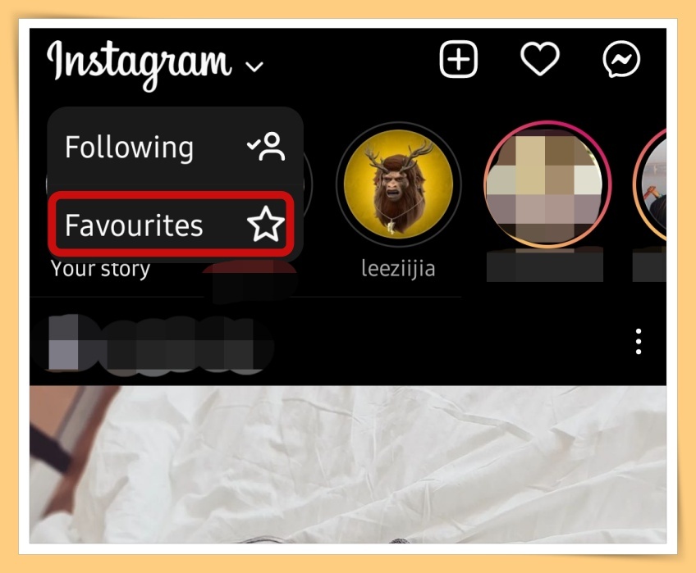Tap the leeziijia username under the story
Image resolution: width=696 pixels, height=573 pixels.
[398, 269]
